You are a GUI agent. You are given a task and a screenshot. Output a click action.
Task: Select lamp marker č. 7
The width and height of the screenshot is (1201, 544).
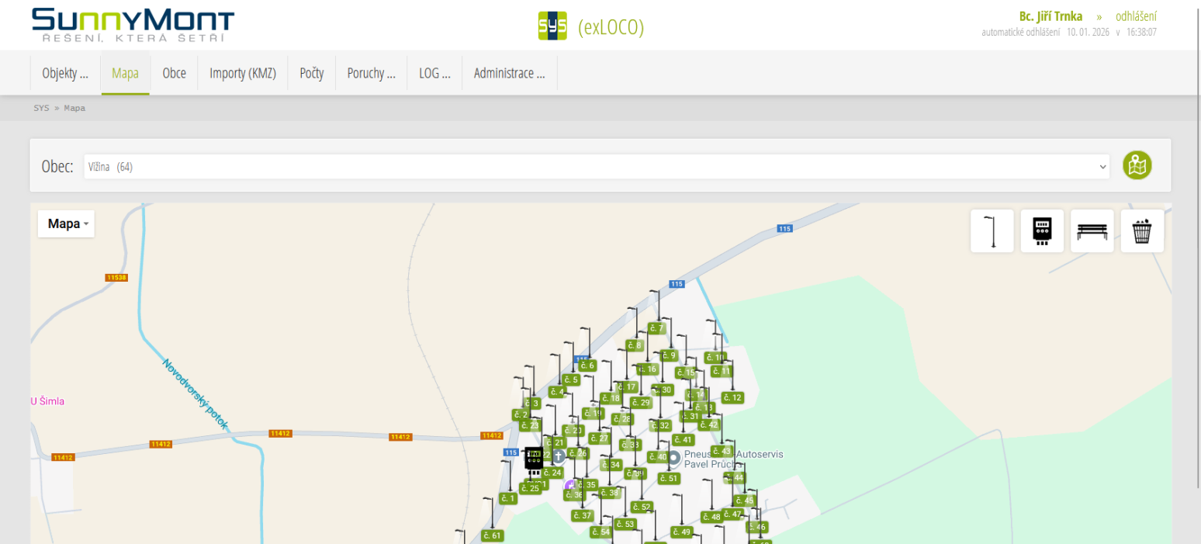click(656, 328)
